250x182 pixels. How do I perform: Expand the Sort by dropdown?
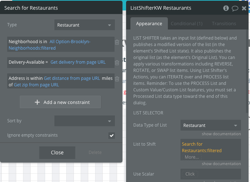pos(85,121)
